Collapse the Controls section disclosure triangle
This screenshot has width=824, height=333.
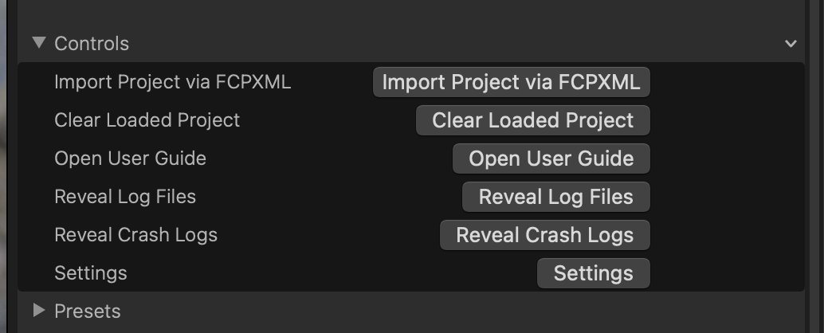pos(39,43)
